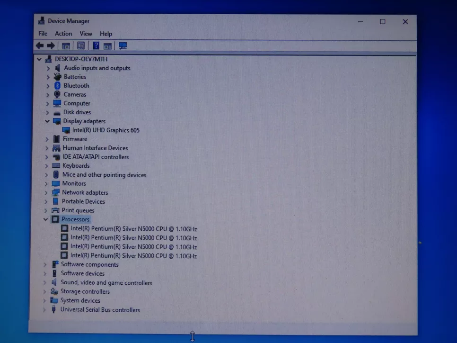Image resolution: width=457 pixels, height=343 pixels.
Task: Click the Human Interface Devices icon
Action: point(56,148)
